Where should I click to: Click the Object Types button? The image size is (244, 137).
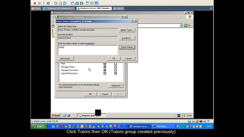(x=127, y=30)
